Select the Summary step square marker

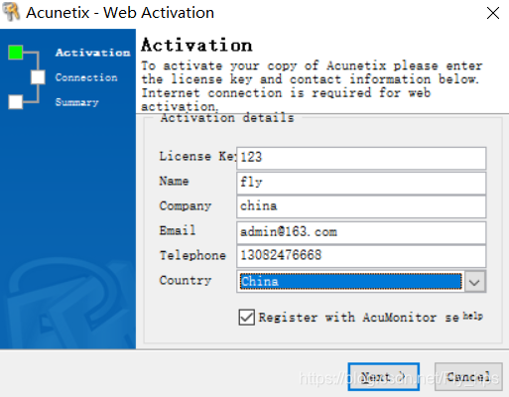pyautogui.click(x=16, y=102)
